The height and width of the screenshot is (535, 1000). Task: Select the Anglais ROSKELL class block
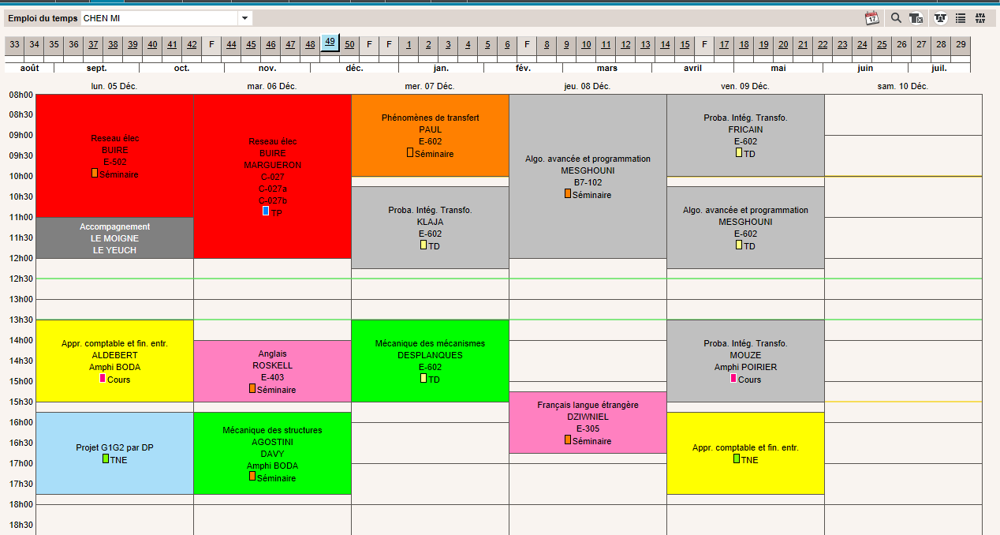272,371
